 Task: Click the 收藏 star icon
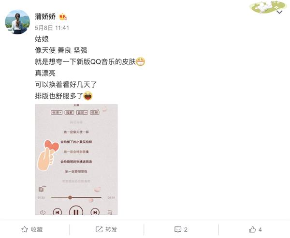pos(25,229)
